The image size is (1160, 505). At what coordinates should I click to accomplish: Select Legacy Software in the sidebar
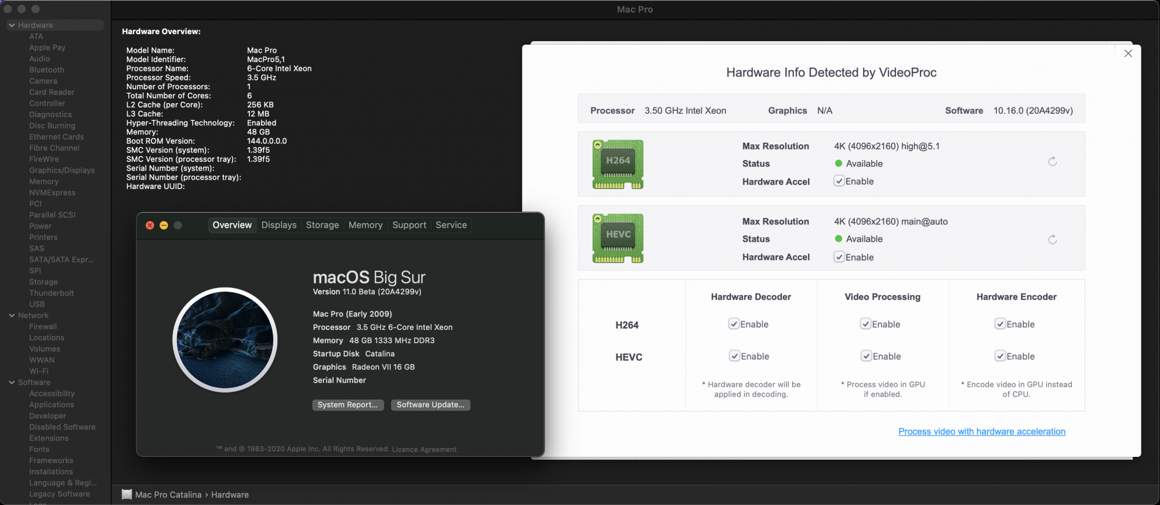tap(59, 494)
